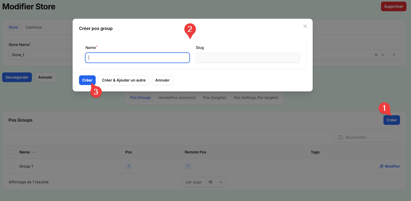Viewport: 411px width, 201px height.
Task: Click the Pos column header
Action: (129, 152)
